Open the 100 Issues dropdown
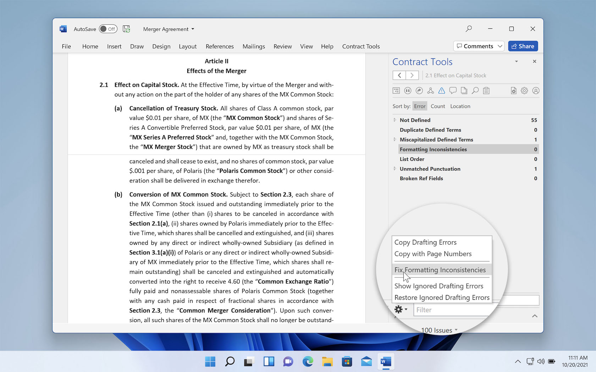The height and width of the screenshot is (372, 596). pyautogui.click(x=440, y=330)
